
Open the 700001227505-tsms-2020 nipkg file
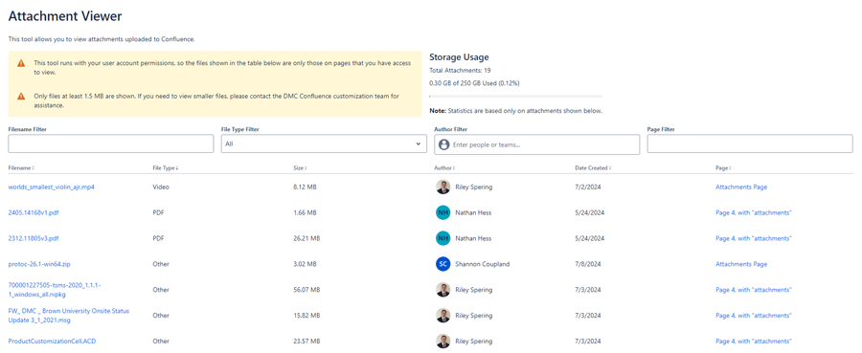point(55,290)
